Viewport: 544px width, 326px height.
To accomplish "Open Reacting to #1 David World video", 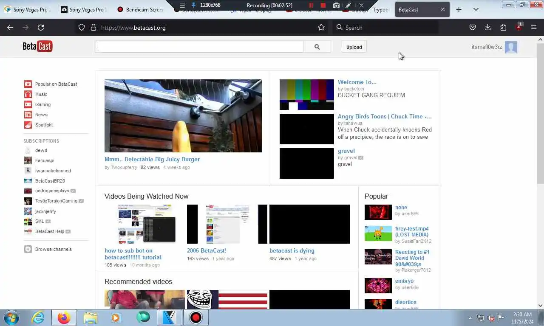I will (412, 258).
